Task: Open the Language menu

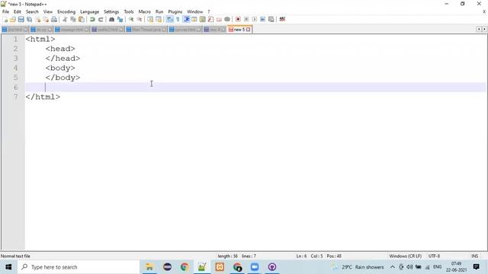Action: tap(90, 12)
